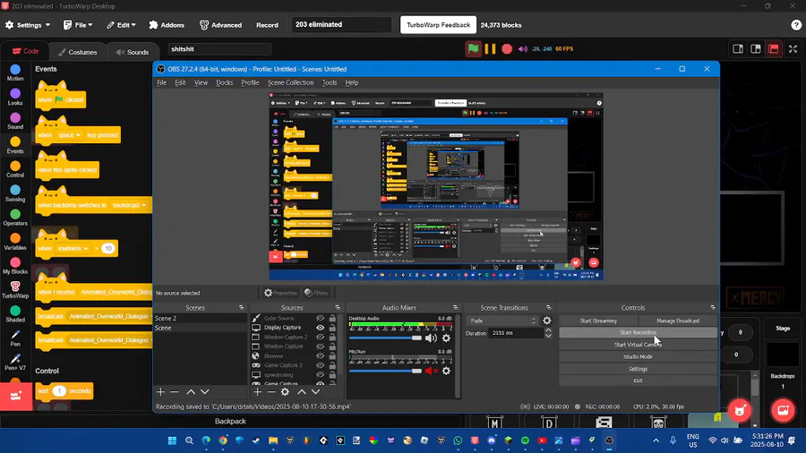Unmute Mic/Aux with the red speaker icon
806x453 pixels.
tap(432, 371)
